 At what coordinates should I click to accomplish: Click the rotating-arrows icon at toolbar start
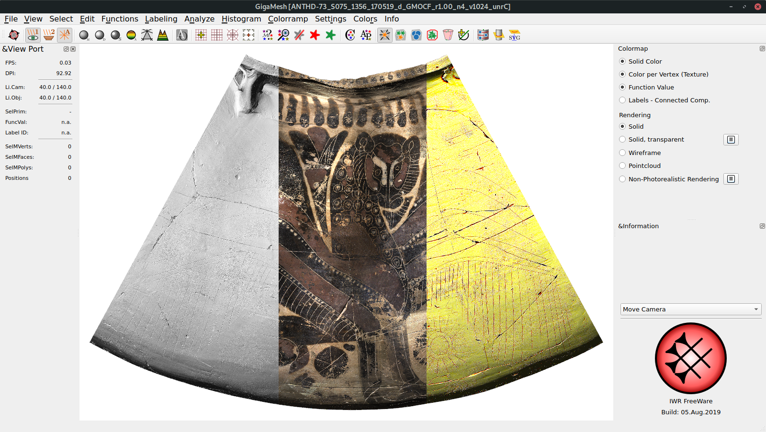(x=14, y=35)
